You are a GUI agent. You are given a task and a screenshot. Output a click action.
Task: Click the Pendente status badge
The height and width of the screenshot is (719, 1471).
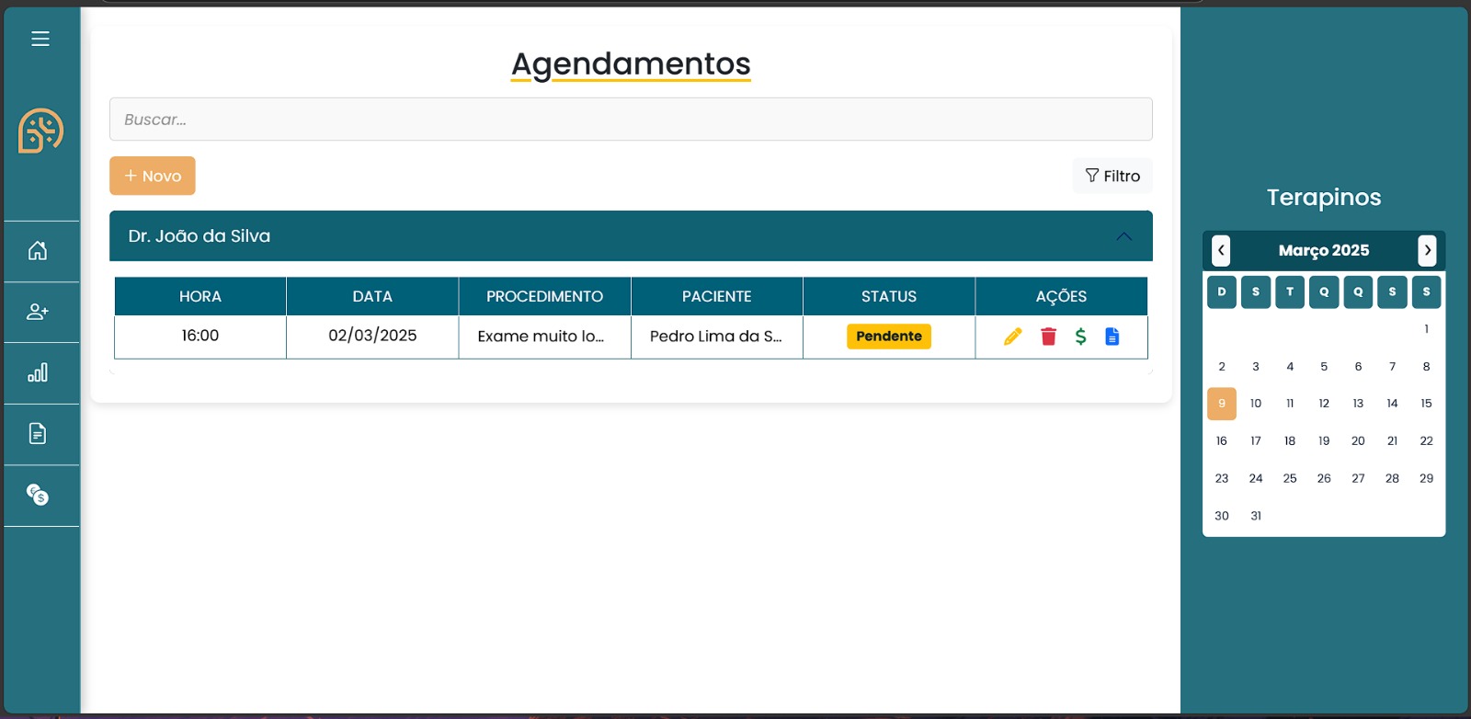tap(889, 337)
